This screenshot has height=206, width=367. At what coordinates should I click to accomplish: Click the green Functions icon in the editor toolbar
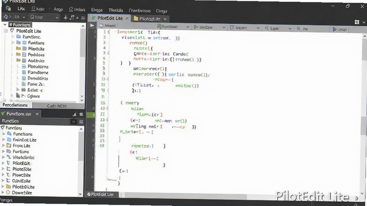click(159, 27)
